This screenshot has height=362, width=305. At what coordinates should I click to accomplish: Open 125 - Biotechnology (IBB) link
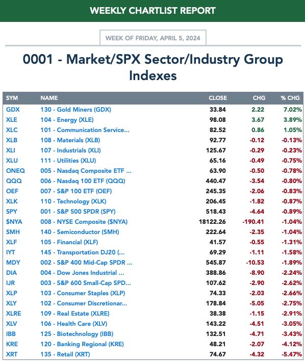[77, 334]
